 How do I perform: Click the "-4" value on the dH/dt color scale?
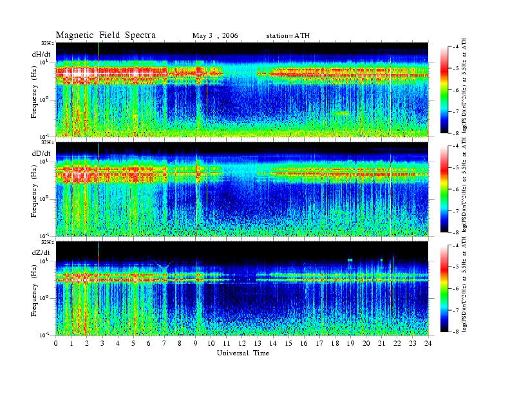coord(456,47)
